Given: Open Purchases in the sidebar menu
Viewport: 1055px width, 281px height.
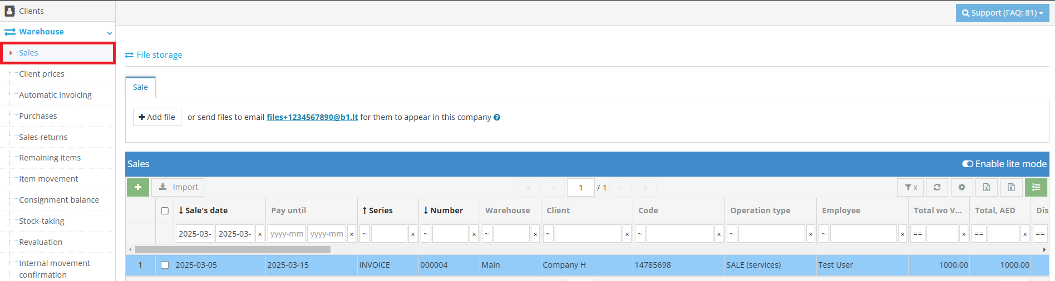Looking at the screenshot, I should tap(38, 116).
